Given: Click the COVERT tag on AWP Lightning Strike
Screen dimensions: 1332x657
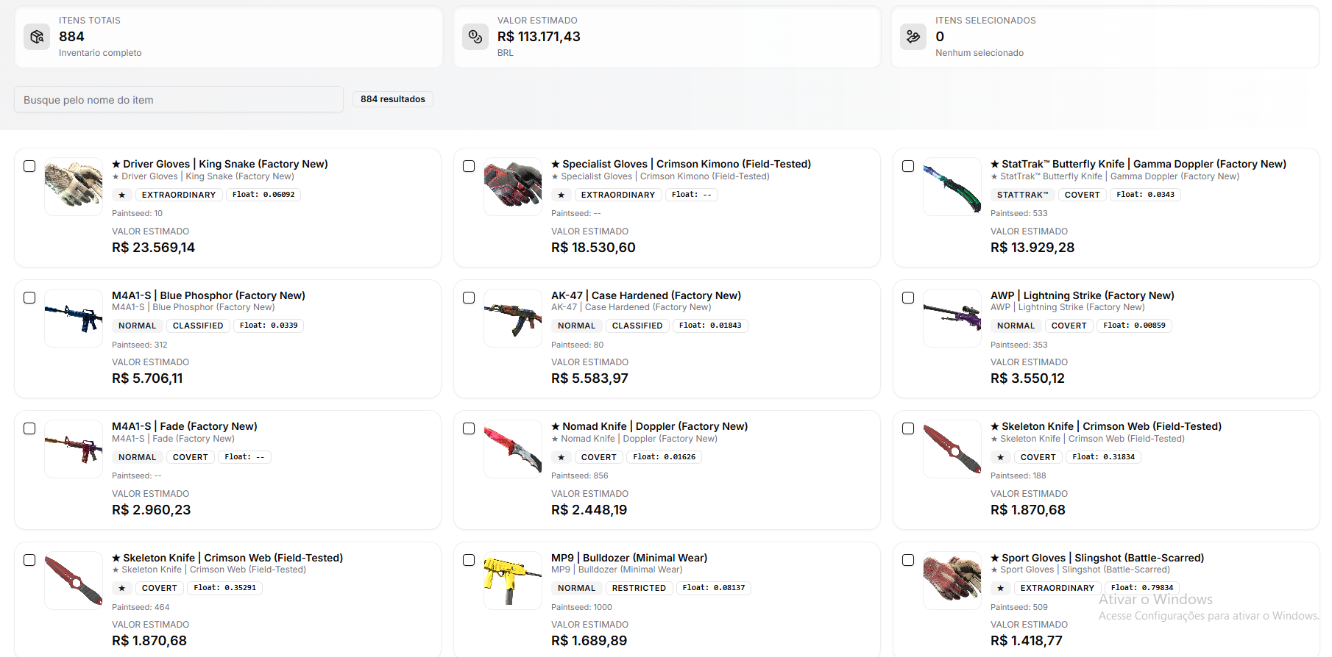Looking at the screenshot, I should click(1069, 326).
